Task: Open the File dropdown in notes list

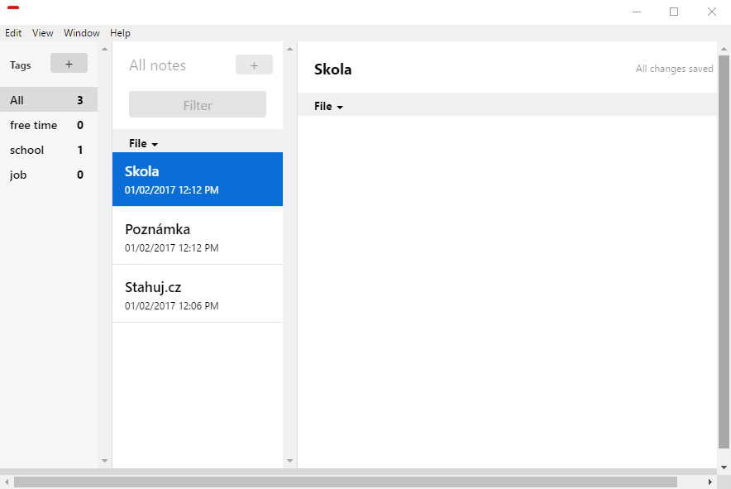Action: [x=143, y=143]
